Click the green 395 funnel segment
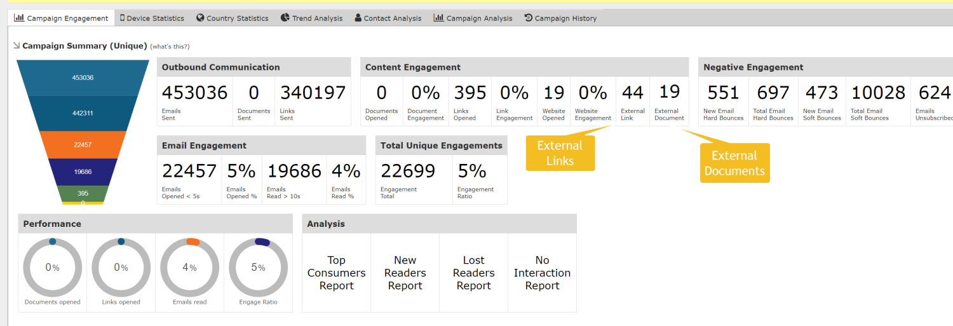This screenshot has width=953, height=326. [x=83, y=193]
